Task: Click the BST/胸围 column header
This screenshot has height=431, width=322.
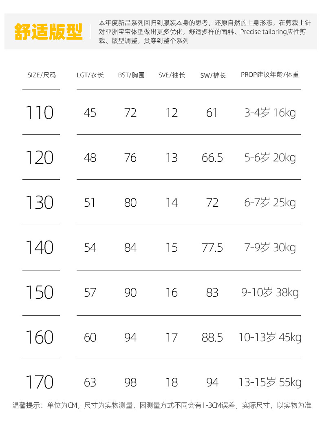Action: pyautogui.click(x=131, y=75)
